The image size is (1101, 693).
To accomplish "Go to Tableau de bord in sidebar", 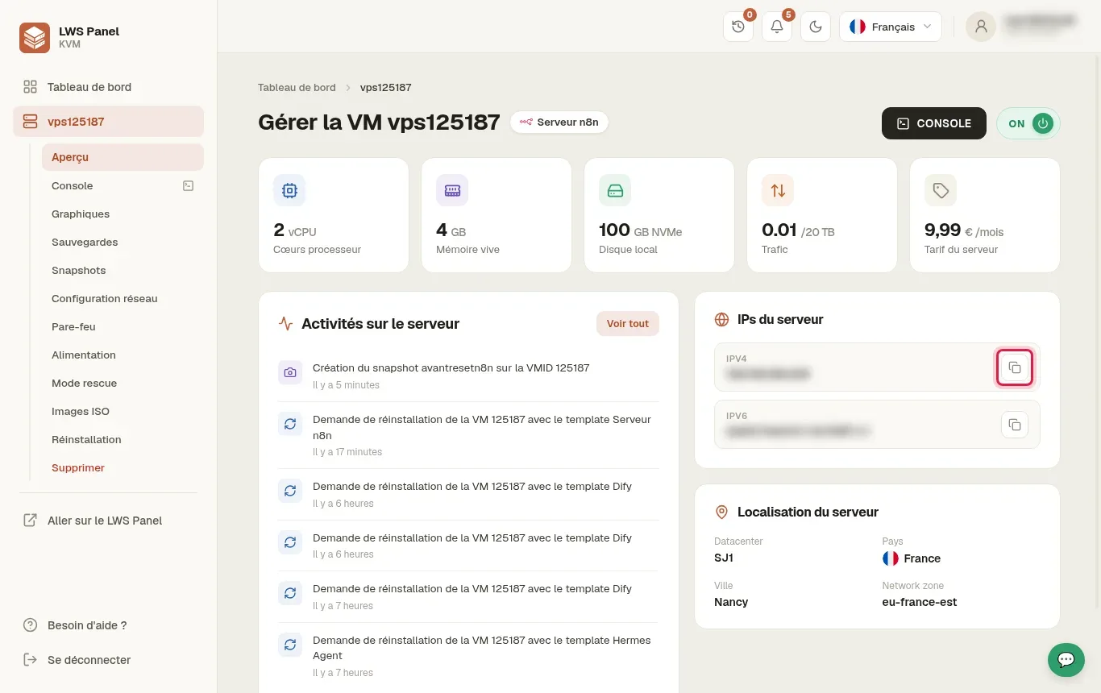I will click(108, 87).
